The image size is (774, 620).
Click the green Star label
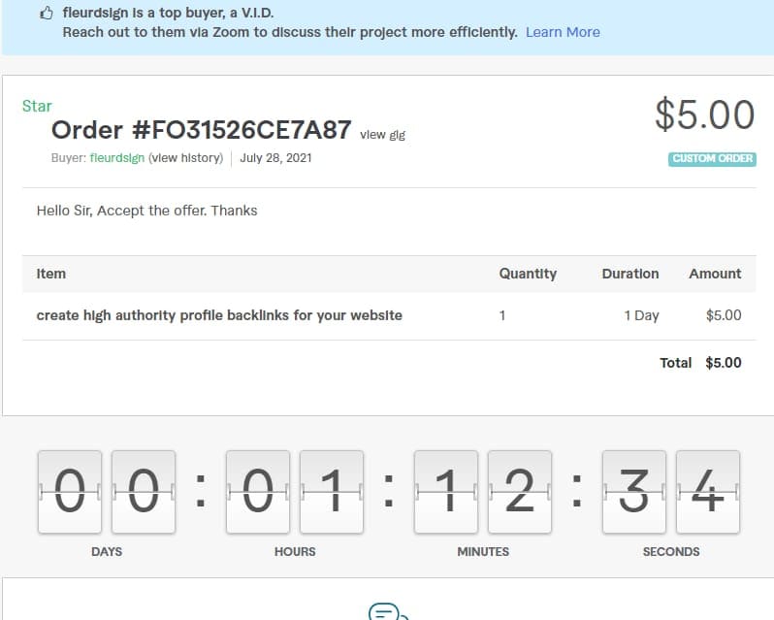click(x=37, y=106)
